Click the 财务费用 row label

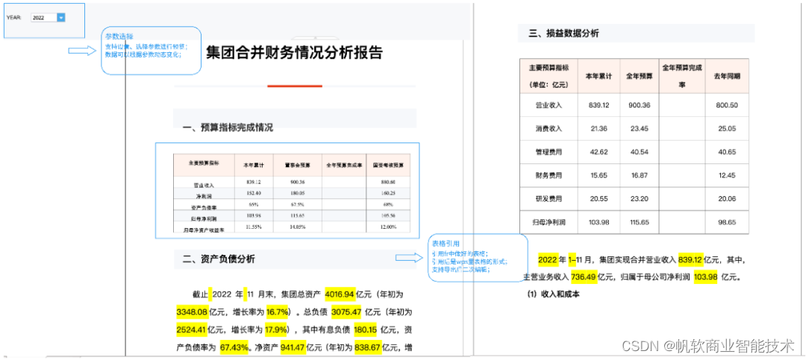coord(549,175)
